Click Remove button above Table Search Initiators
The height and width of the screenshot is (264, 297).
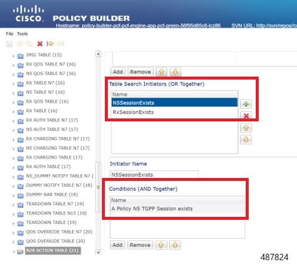(x=140, y=72)
